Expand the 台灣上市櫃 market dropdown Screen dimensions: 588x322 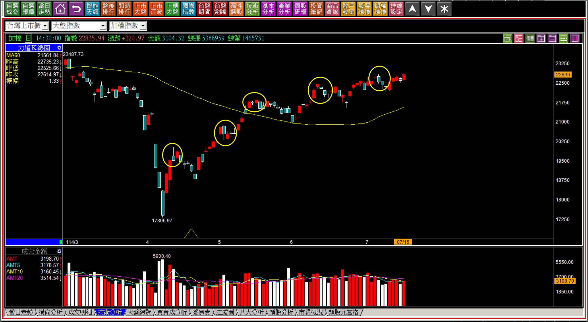[45, 26]
